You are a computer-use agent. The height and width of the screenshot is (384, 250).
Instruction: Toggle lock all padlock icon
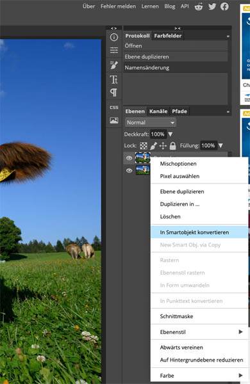pos(172,146)
